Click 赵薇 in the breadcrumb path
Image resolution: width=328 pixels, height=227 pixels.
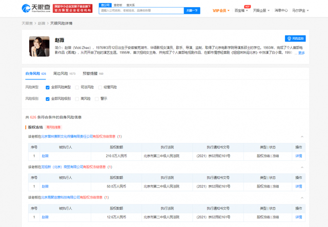(x=42, y=24)
